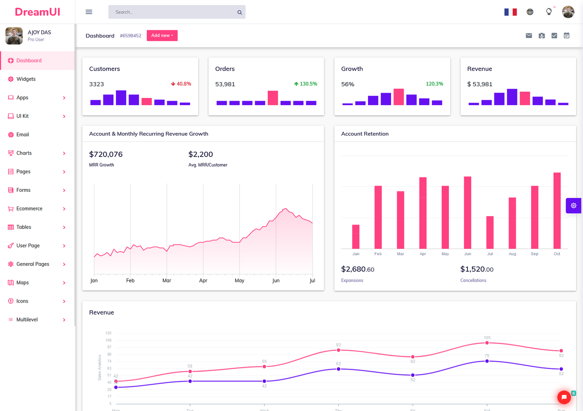The height and width of the screenshot is (411, 583).
Task: Expand the Charts sidebar menu
Action: click(36, 153)
